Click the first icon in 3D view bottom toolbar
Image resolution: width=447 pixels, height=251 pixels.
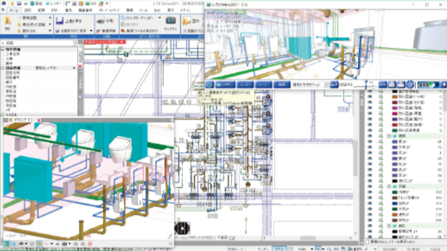(7, 244)
